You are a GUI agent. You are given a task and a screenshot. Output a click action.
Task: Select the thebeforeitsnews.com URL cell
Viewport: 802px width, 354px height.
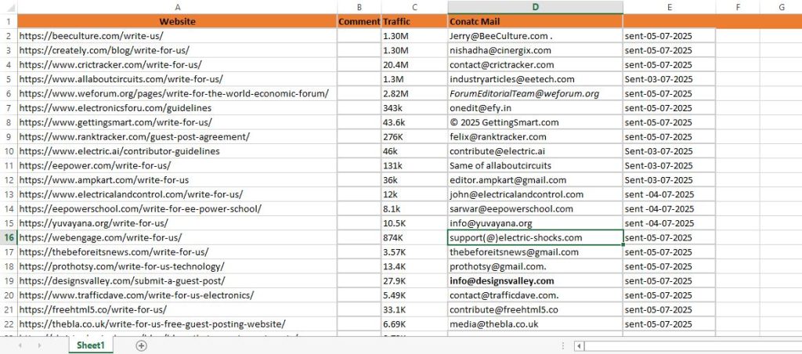pos(178,251)
